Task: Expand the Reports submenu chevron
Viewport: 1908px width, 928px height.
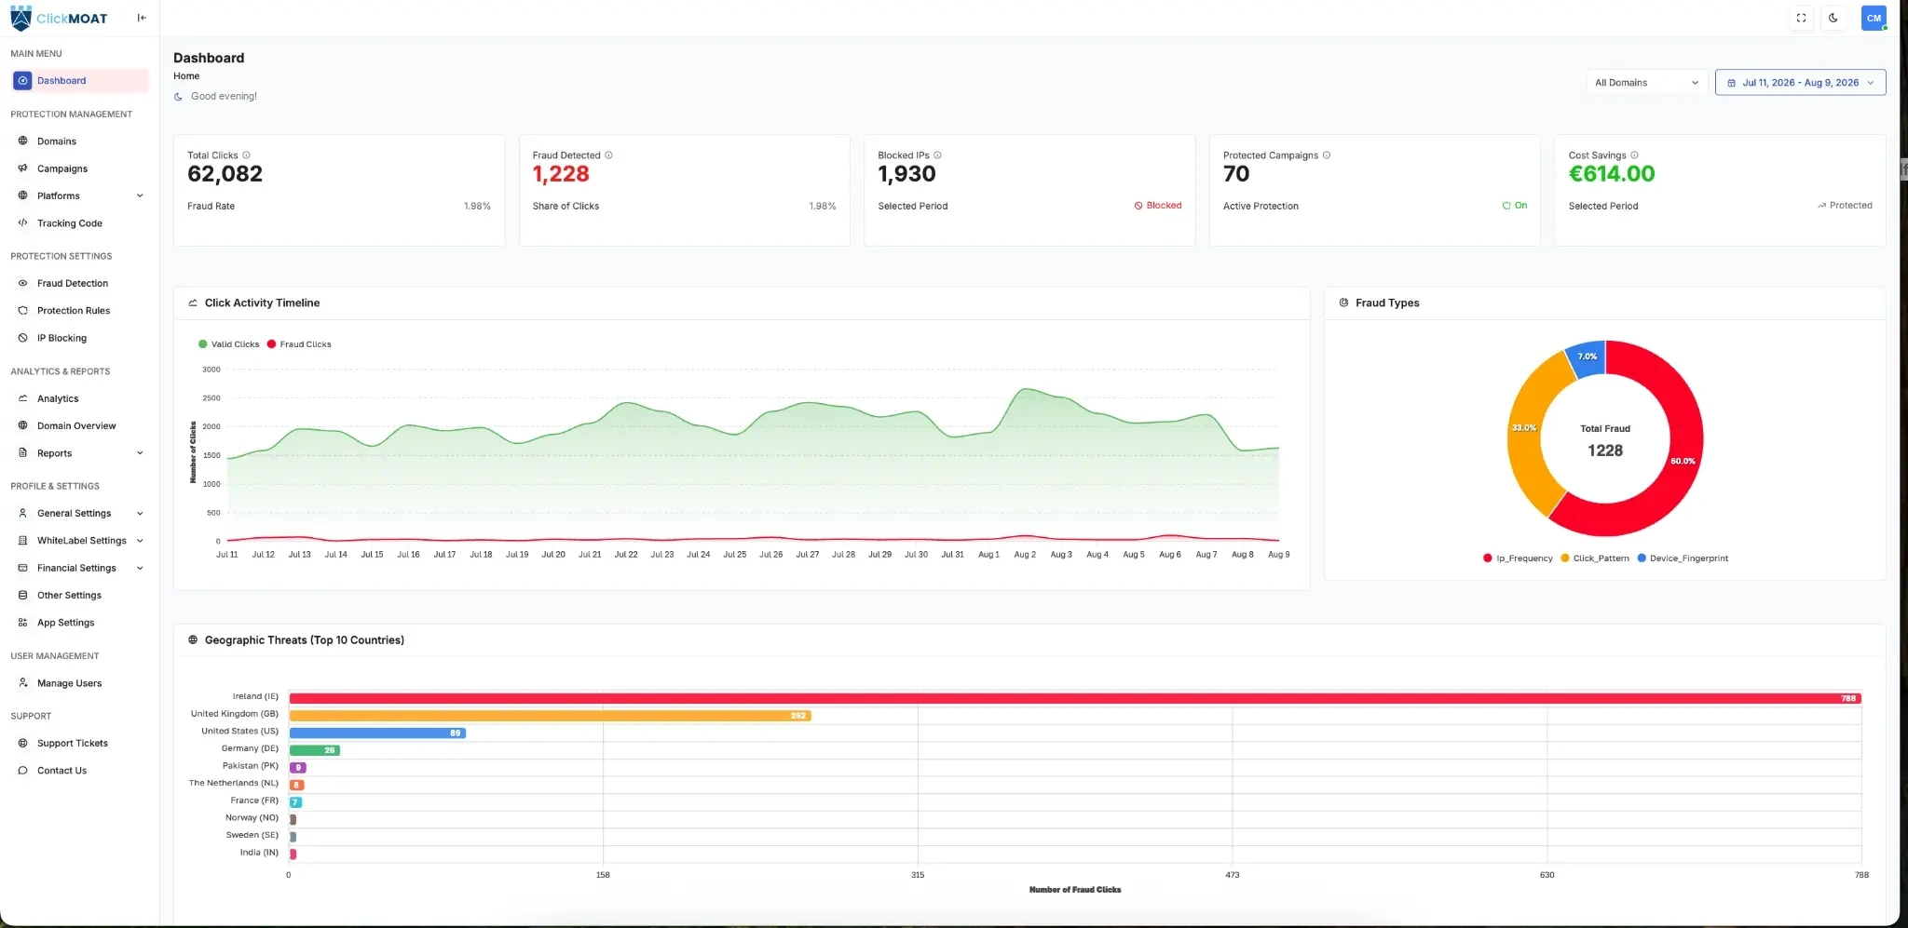Action: coord(140,453)
